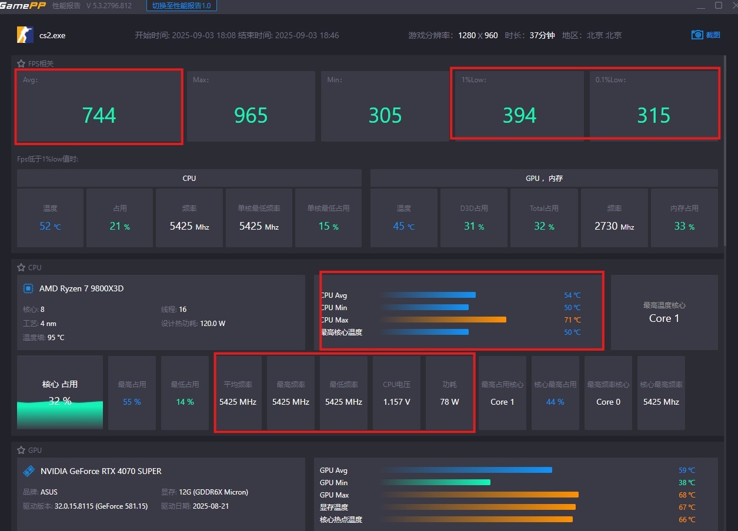Viewport: 738px width, 531px height.
Task: Click the CPU电压 1.157 V tile
Action: pos(396,392)
